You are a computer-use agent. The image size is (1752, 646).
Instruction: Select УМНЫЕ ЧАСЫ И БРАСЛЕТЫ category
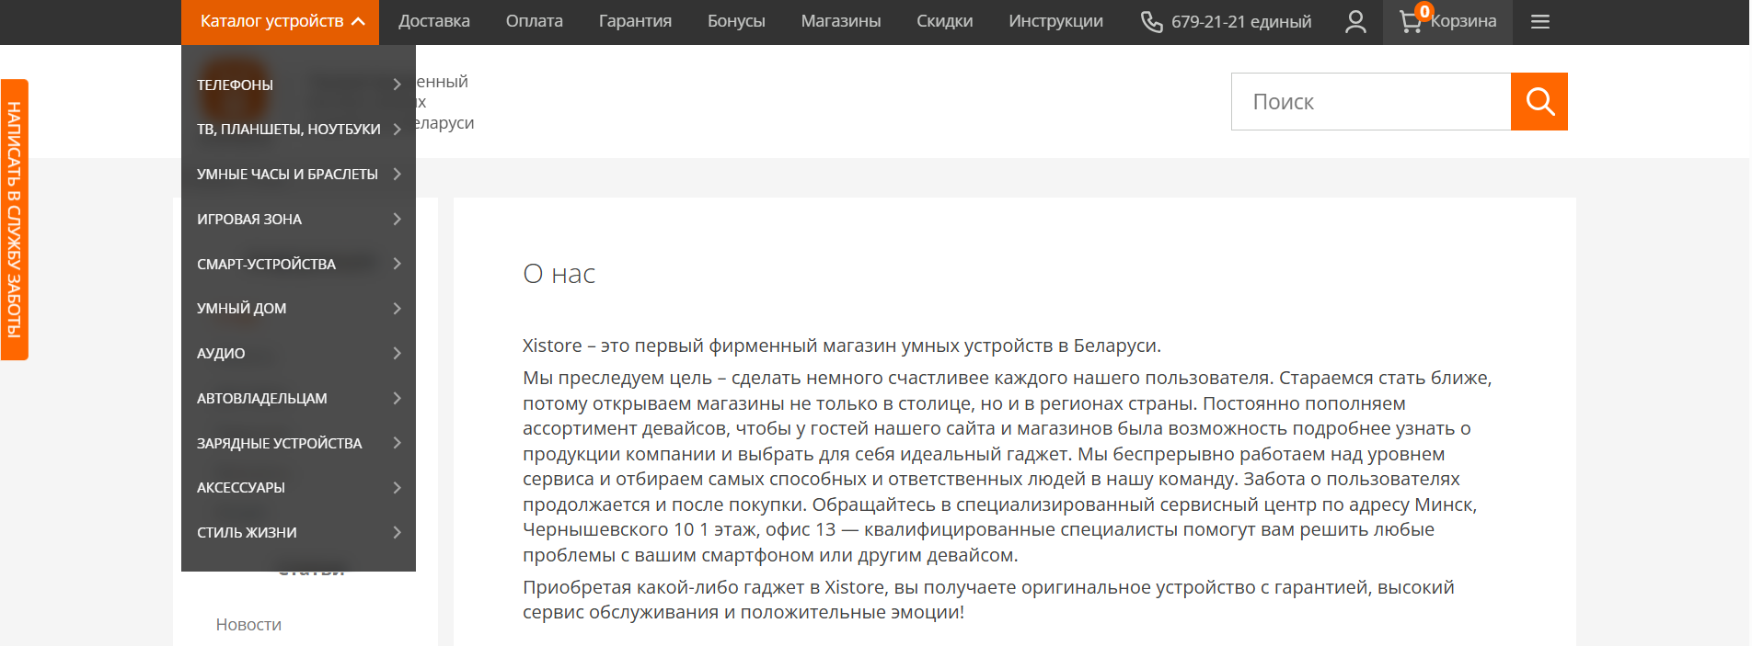pyautogui.click(x=287, y=175)
